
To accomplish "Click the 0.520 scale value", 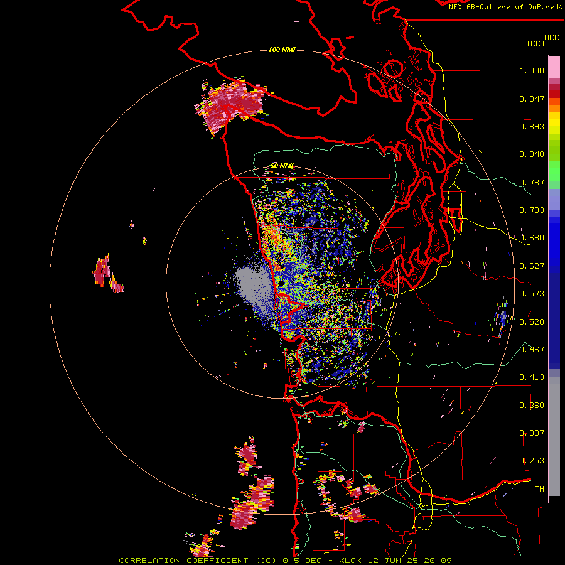I will coord(532,322).
